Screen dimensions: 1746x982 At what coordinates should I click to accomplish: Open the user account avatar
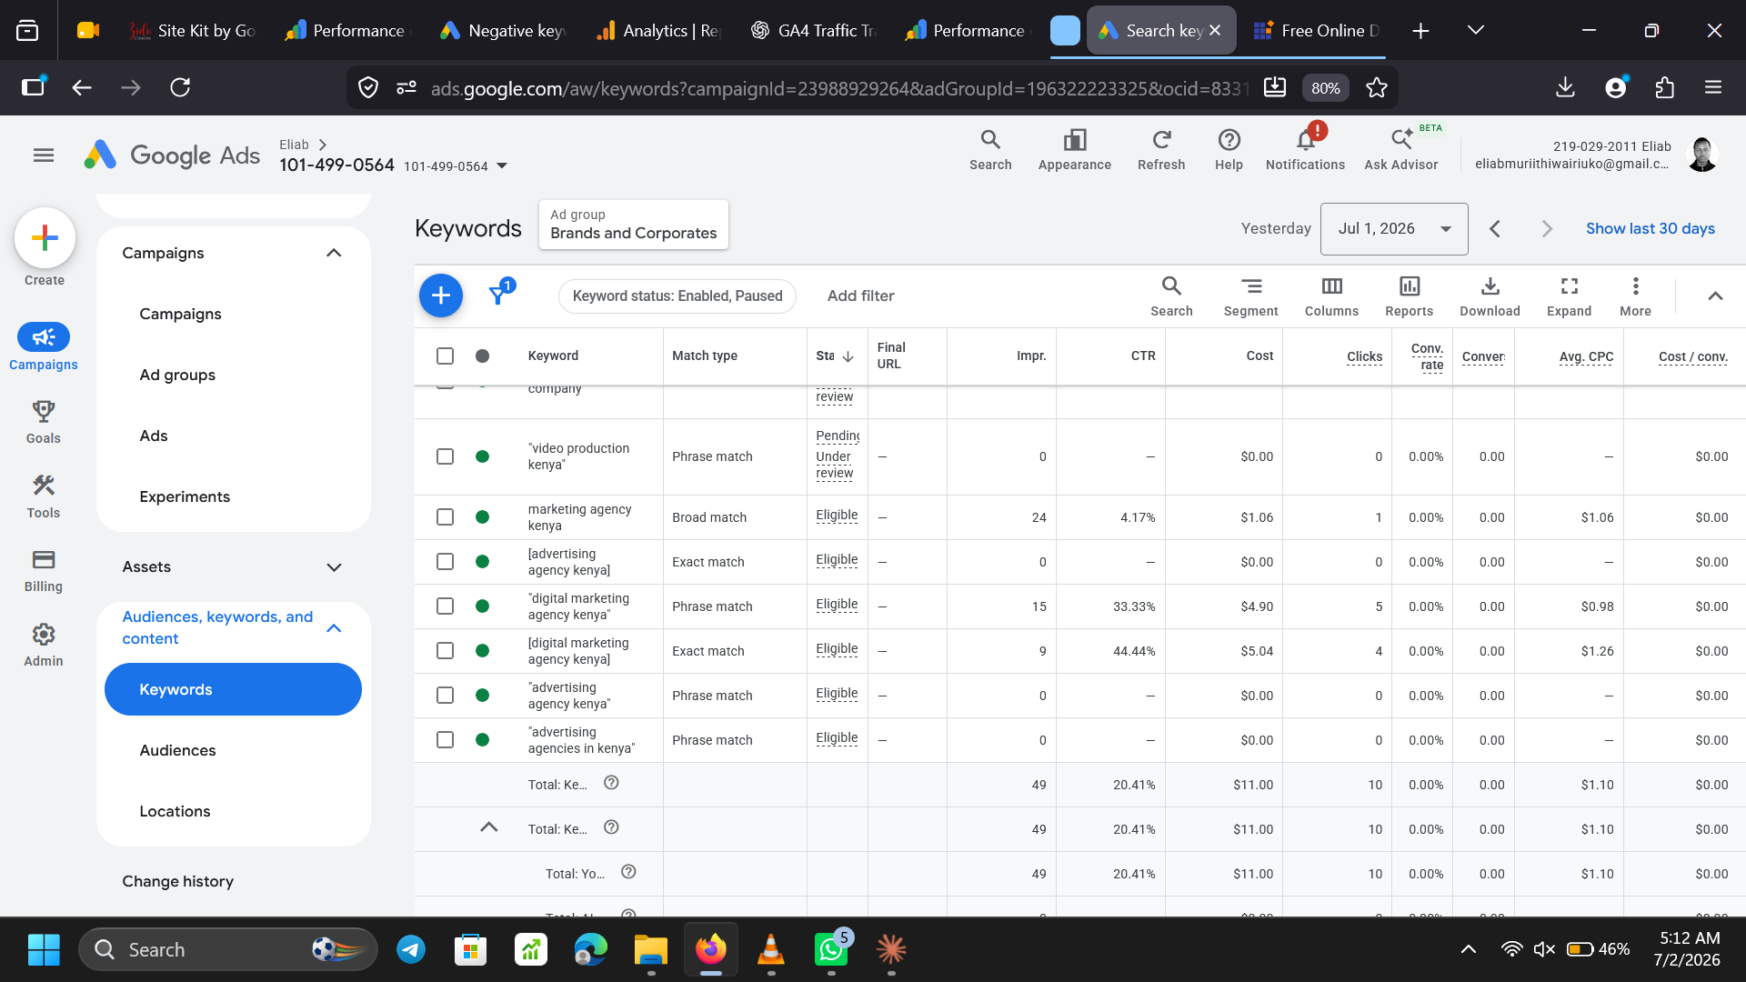click(x=1702, y=155)
